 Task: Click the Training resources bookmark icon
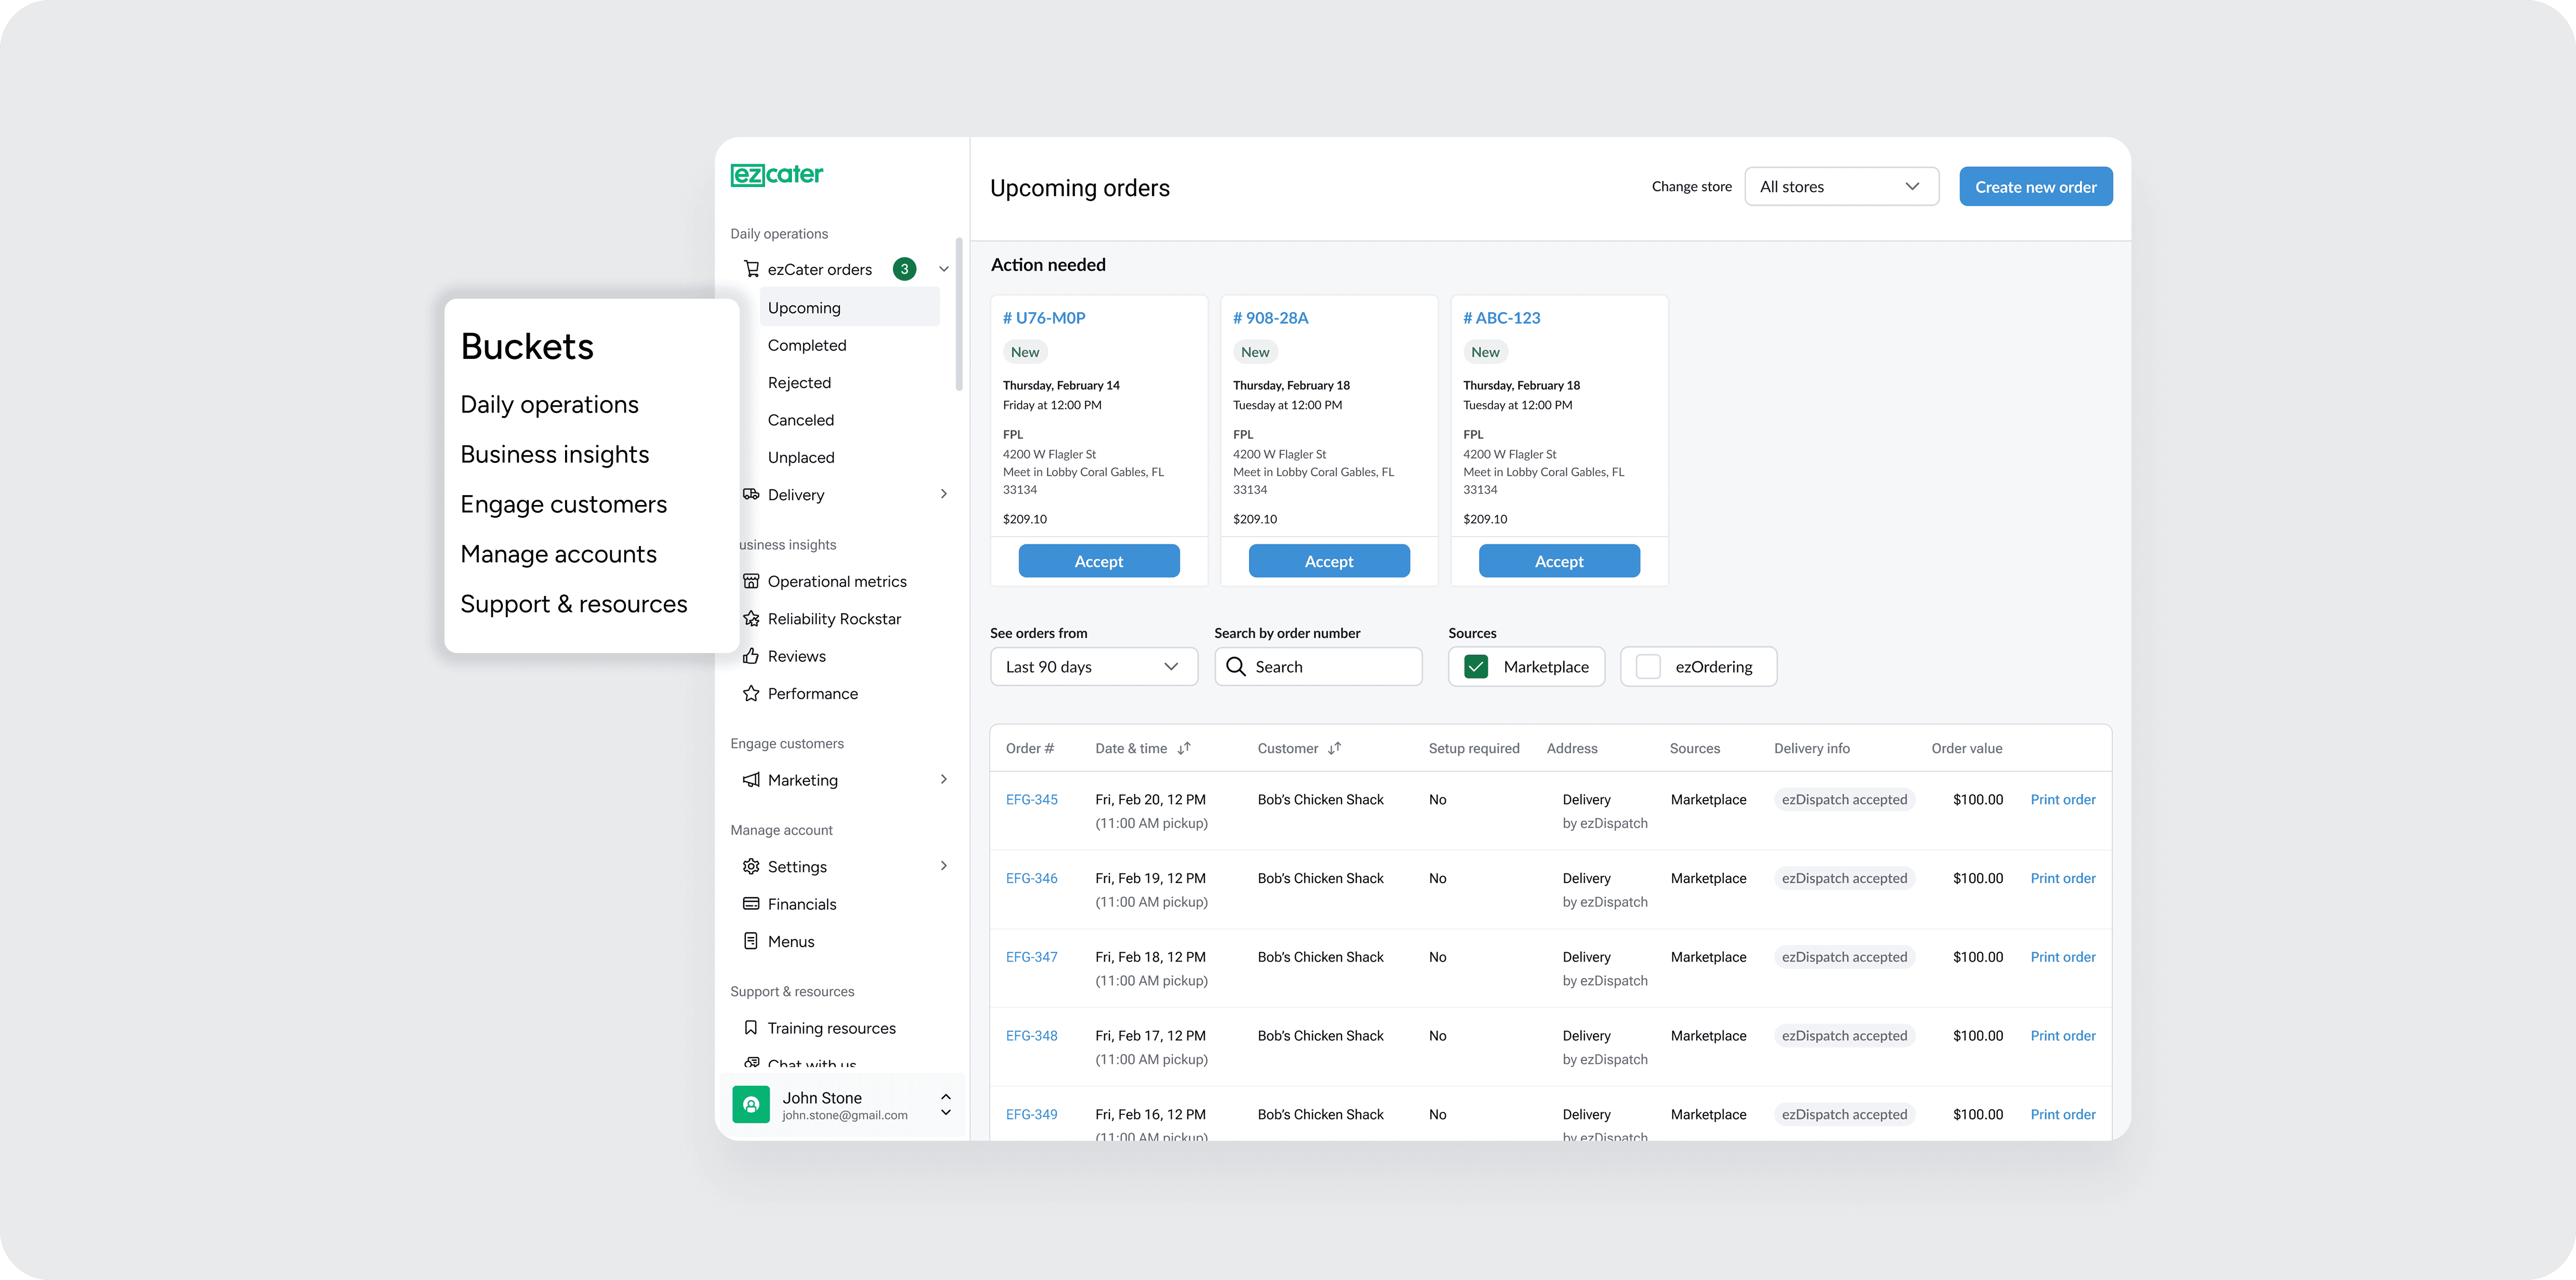tap(751, 1028)
